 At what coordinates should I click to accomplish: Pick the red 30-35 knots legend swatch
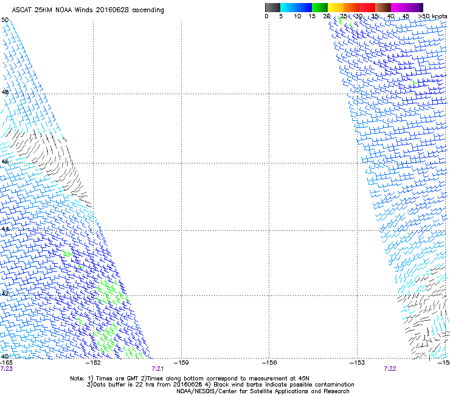(367, 7)
